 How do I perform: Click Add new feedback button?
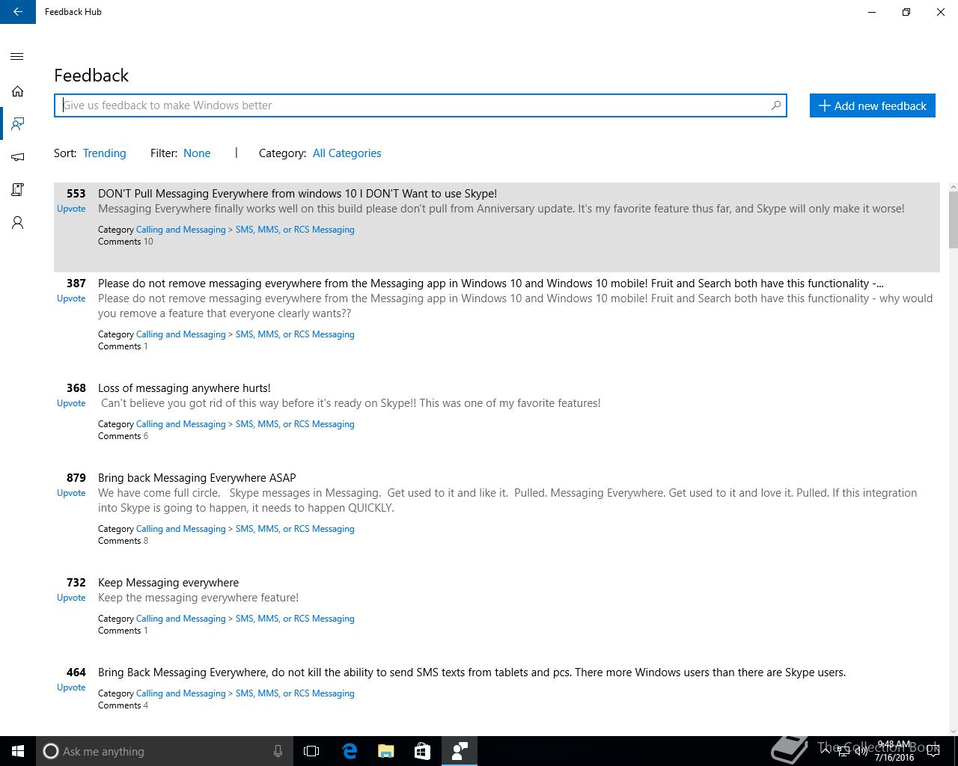coord(873,105)
